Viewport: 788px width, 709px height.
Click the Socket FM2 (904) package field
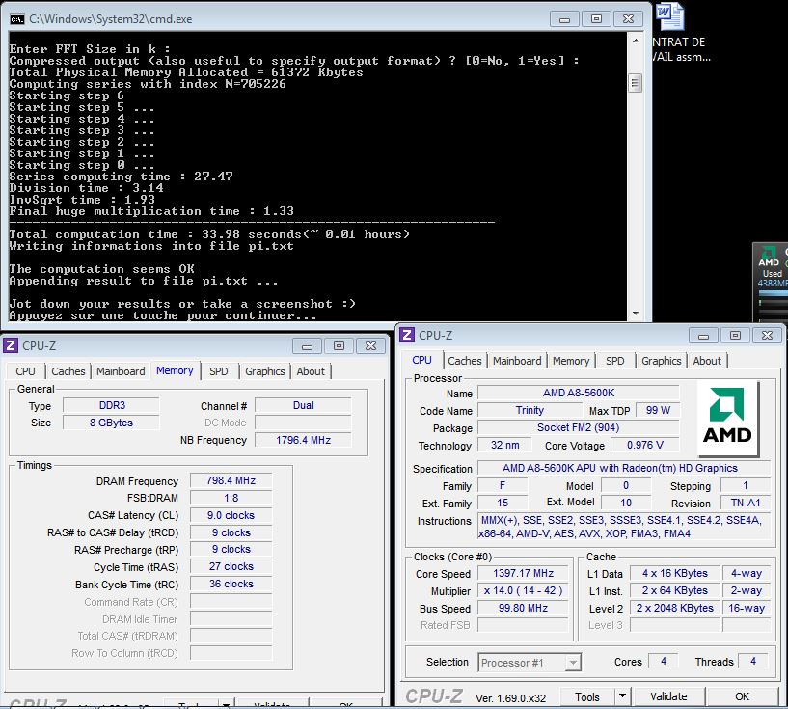[578, 427]
